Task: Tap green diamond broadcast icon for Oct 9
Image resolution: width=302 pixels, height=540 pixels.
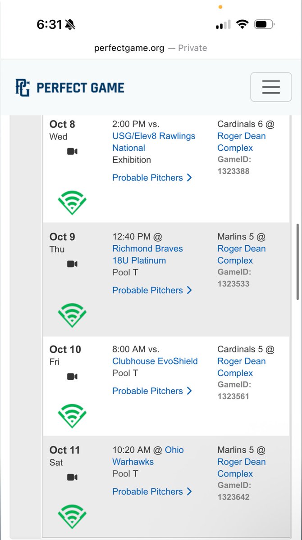Action: (72, 315)
